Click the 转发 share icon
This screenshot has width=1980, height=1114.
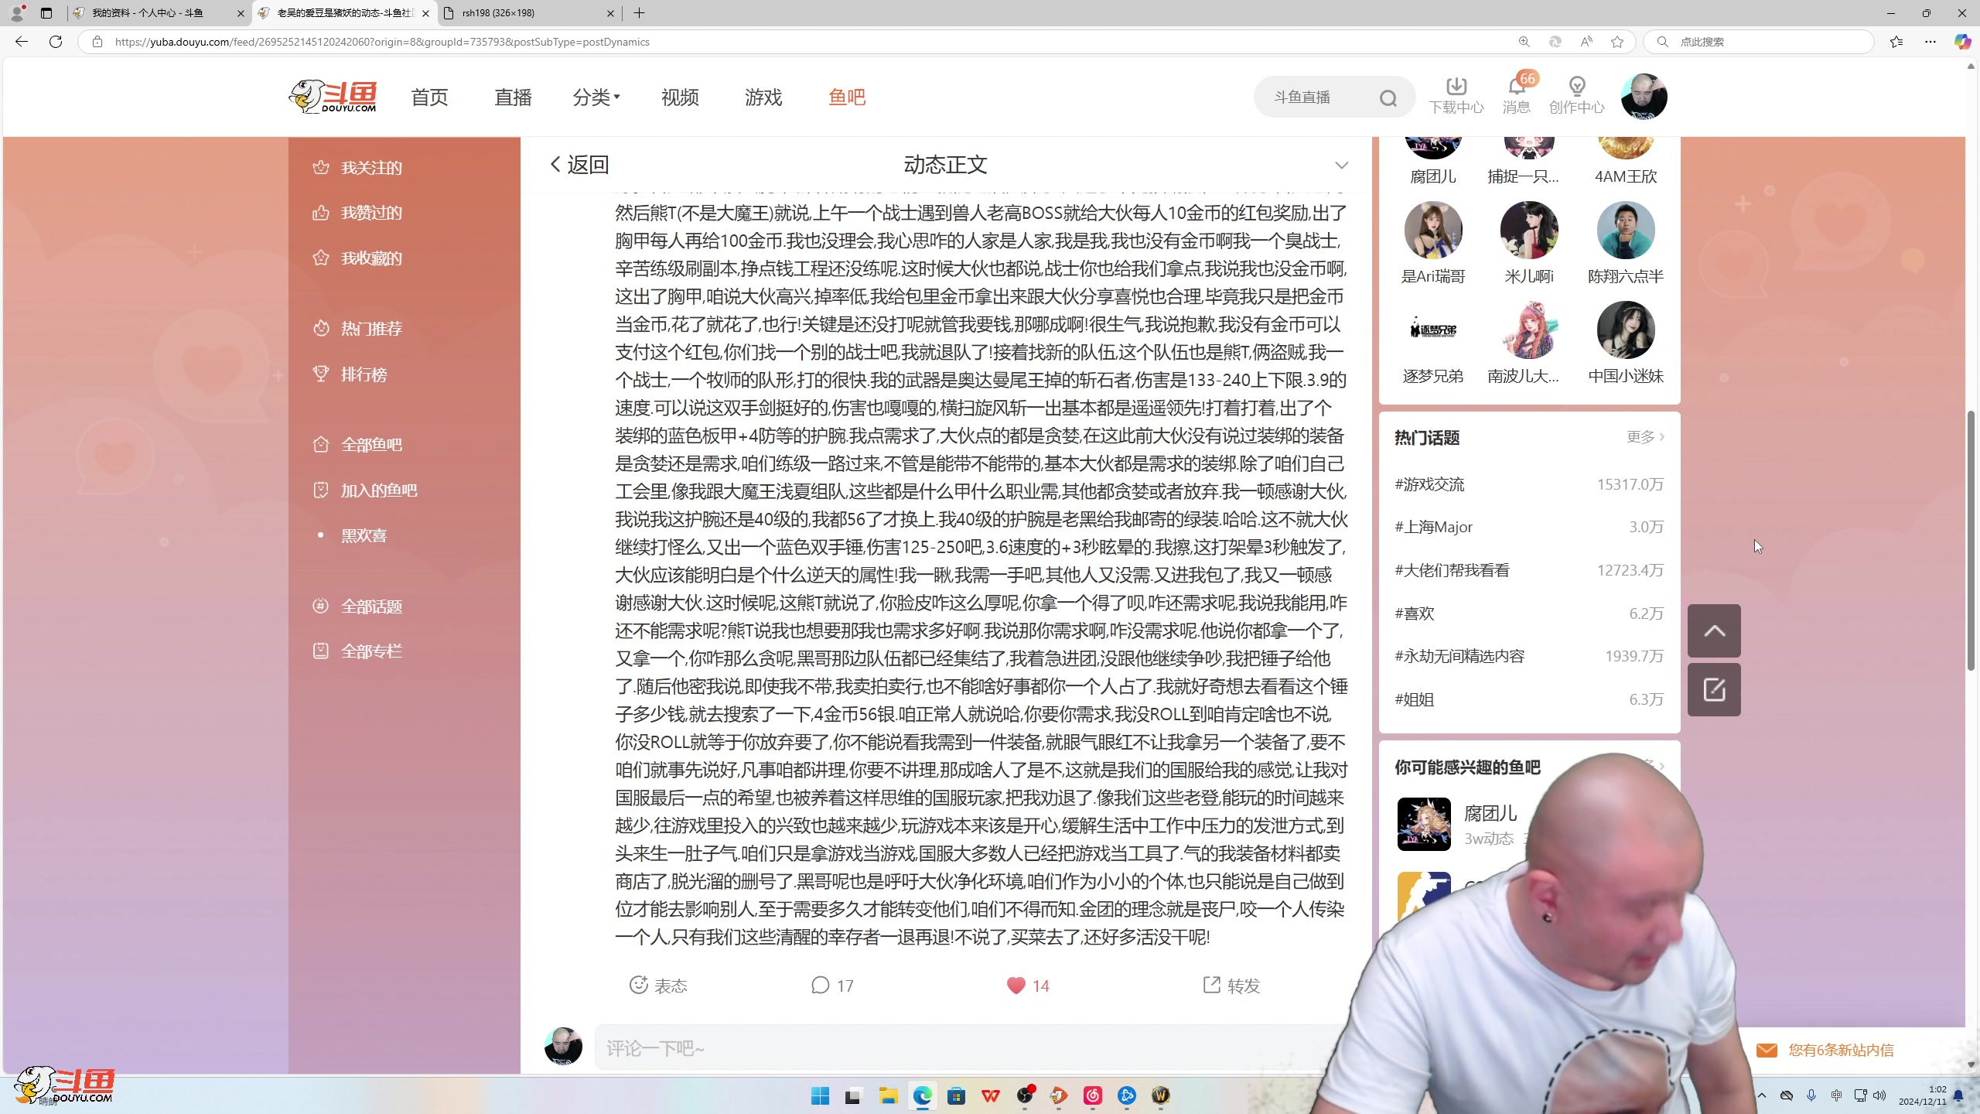pos(1212,984)
